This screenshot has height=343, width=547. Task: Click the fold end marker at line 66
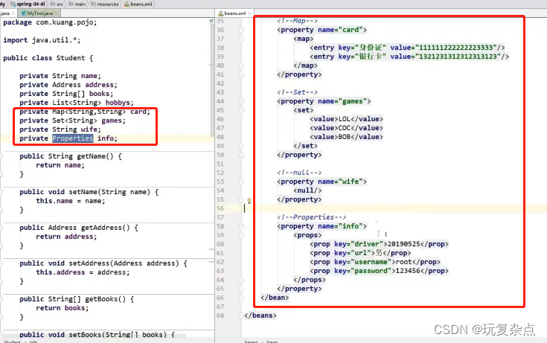(241, 298)
